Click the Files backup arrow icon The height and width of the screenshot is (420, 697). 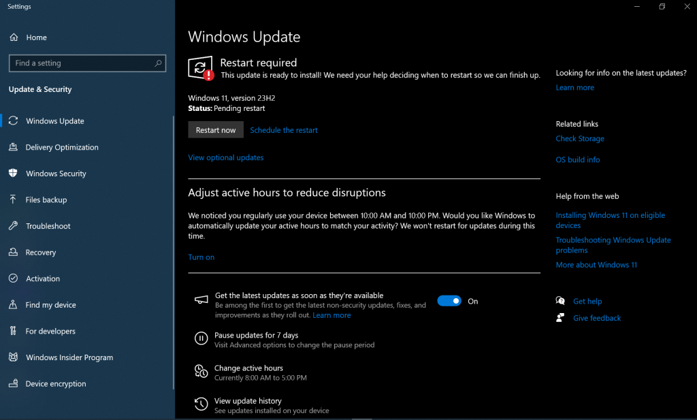pos(14,199)
